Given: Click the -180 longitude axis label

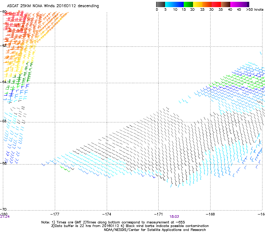Looking at the screenshot, I should click(4, 214).
